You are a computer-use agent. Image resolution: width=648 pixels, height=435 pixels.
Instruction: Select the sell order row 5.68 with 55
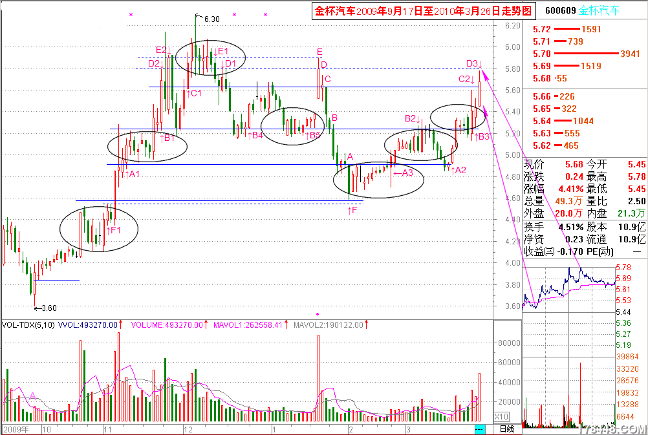(550, 78)
